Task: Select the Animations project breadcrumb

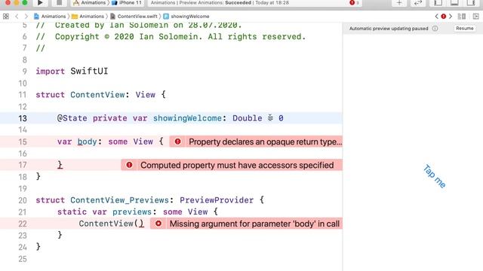Action: (50, 17)
